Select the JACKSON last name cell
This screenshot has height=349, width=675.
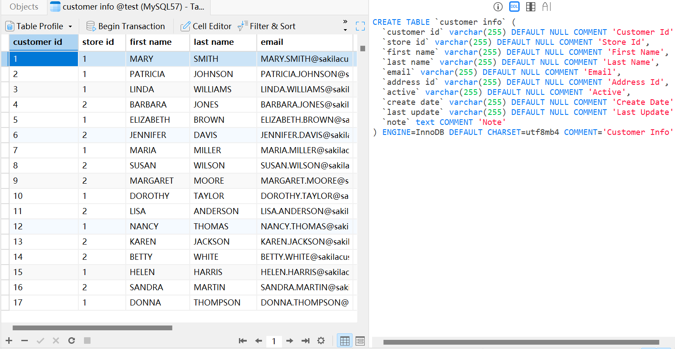[223, 242]
